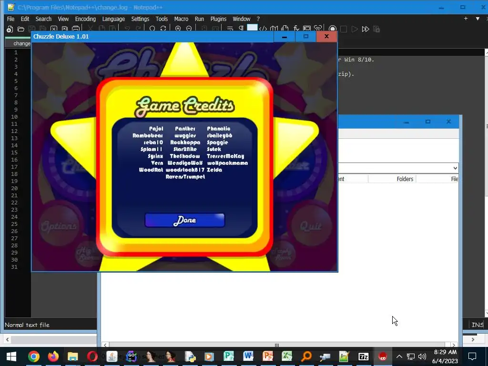488x366 pixels.
Task: Click the volume speaker tray icon
Action: pos(422,356)
